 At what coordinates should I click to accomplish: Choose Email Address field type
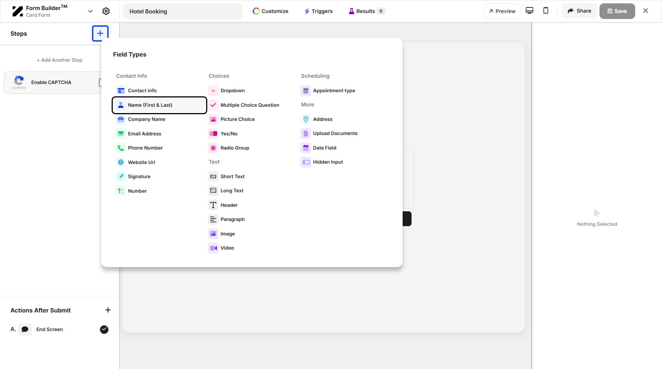159,134
